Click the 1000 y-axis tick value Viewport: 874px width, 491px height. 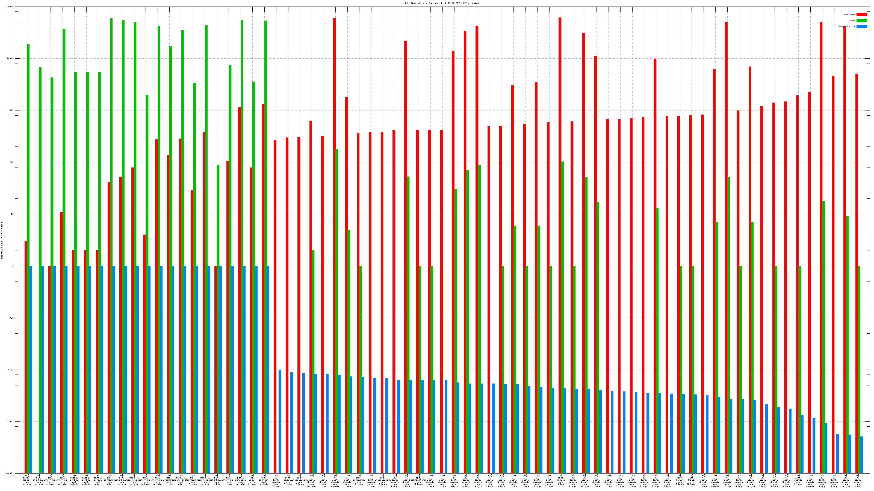[x=11, y=110]
